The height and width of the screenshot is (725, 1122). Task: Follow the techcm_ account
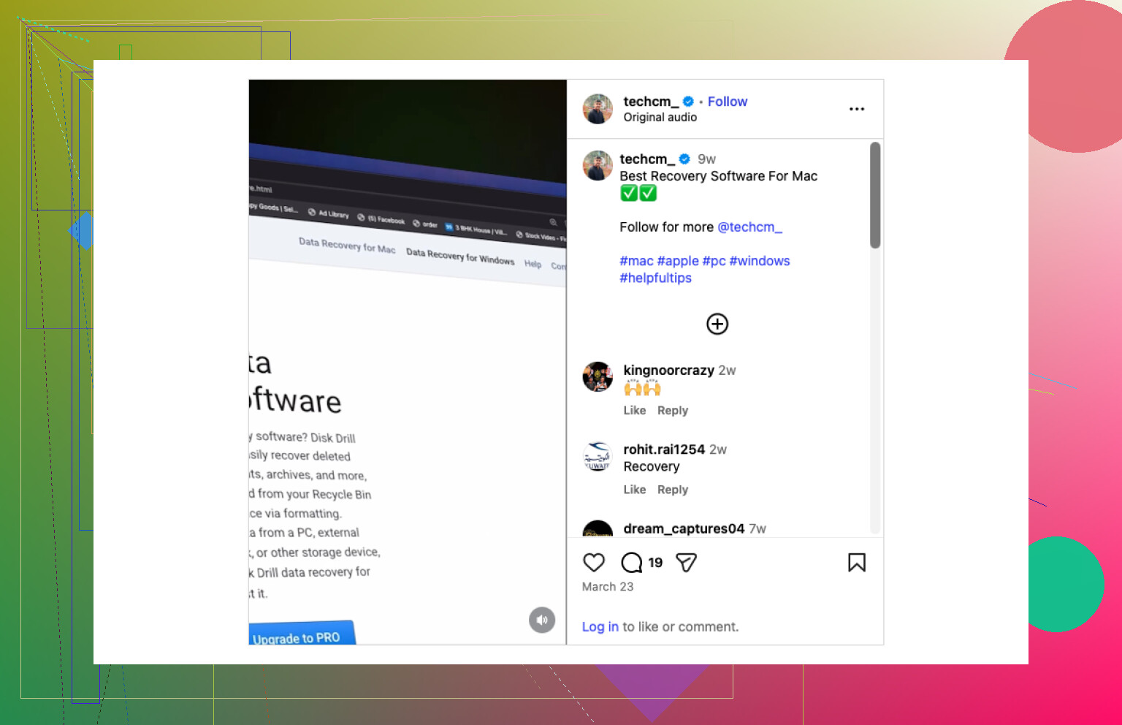(x=728, y=102)
